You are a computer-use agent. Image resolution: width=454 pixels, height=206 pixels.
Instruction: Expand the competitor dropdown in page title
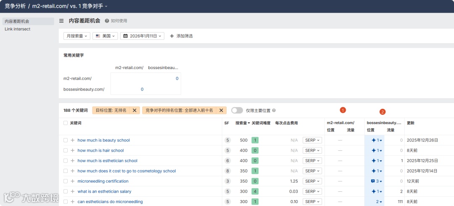pyautogui.click(x=106, y=6)
